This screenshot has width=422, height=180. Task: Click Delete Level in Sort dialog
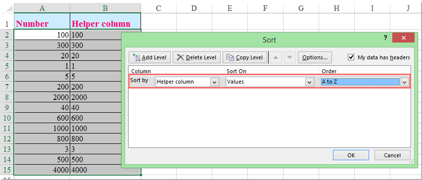(x=196, y=57)
